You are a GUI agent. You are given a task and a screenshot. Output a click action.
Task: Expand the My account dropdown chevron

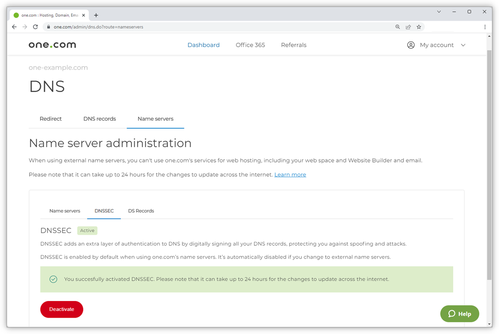[x=463, y=45]
